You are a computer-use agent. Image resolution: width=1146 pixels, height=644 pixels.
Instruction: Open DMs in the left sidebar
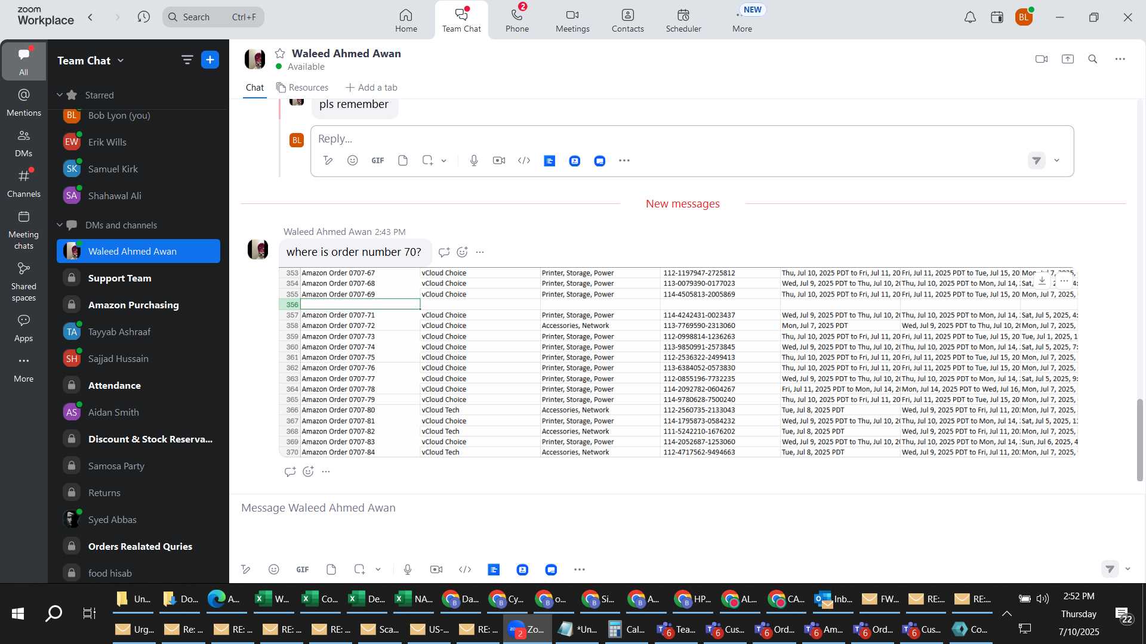[x=24, y=143]
